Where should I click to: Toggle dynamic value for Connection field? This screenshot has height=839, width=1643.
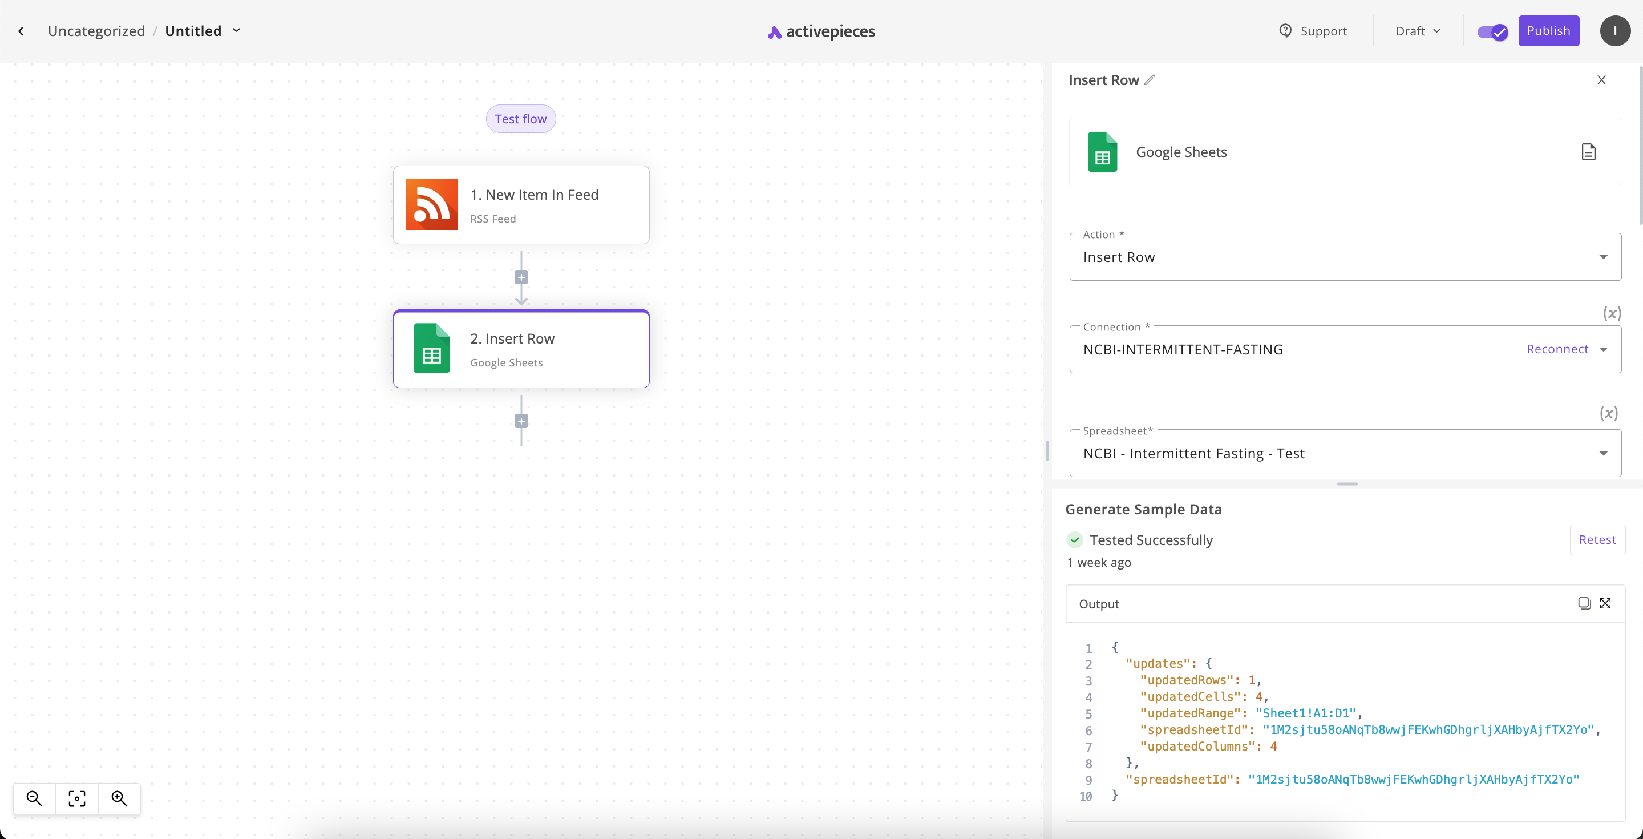click(1612, 313)
